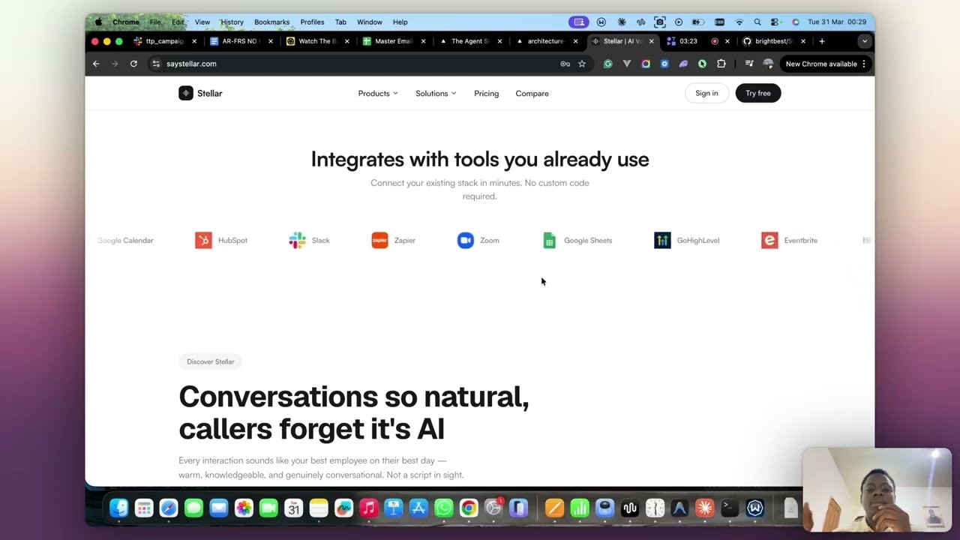
Task: Open Safari from the Dock
Action: point(169,508)
